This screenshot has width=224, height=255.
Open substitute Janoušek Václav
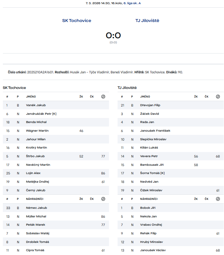(153, 250)
